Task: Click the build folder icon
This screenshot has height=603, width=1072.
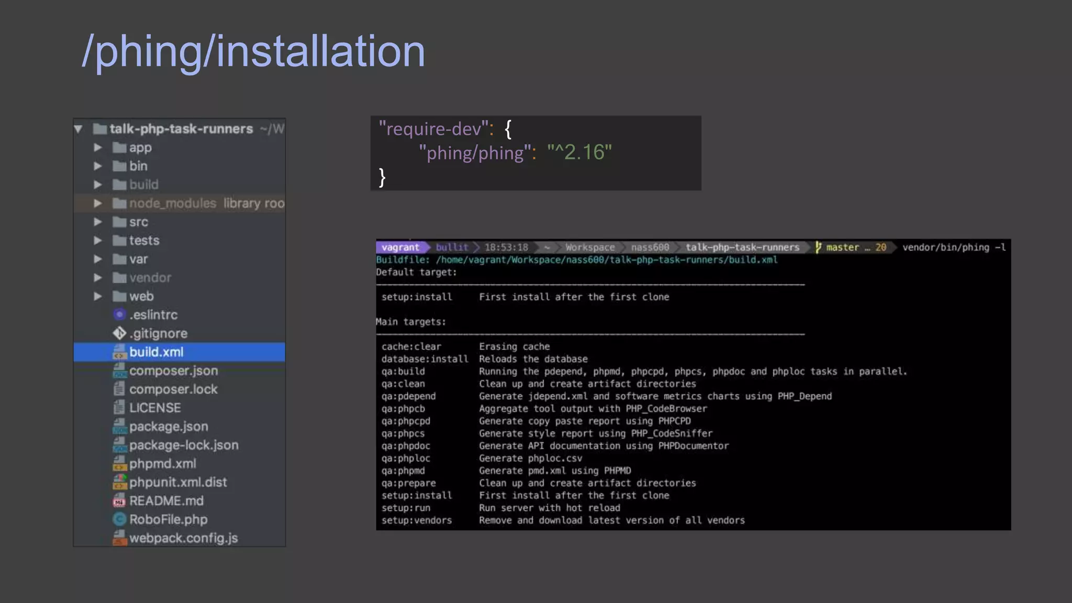Action: [x=119, y=185]
